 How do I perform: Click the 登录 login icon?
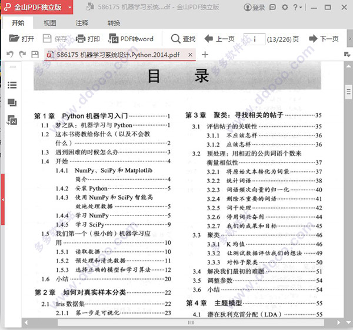[254, 8]
